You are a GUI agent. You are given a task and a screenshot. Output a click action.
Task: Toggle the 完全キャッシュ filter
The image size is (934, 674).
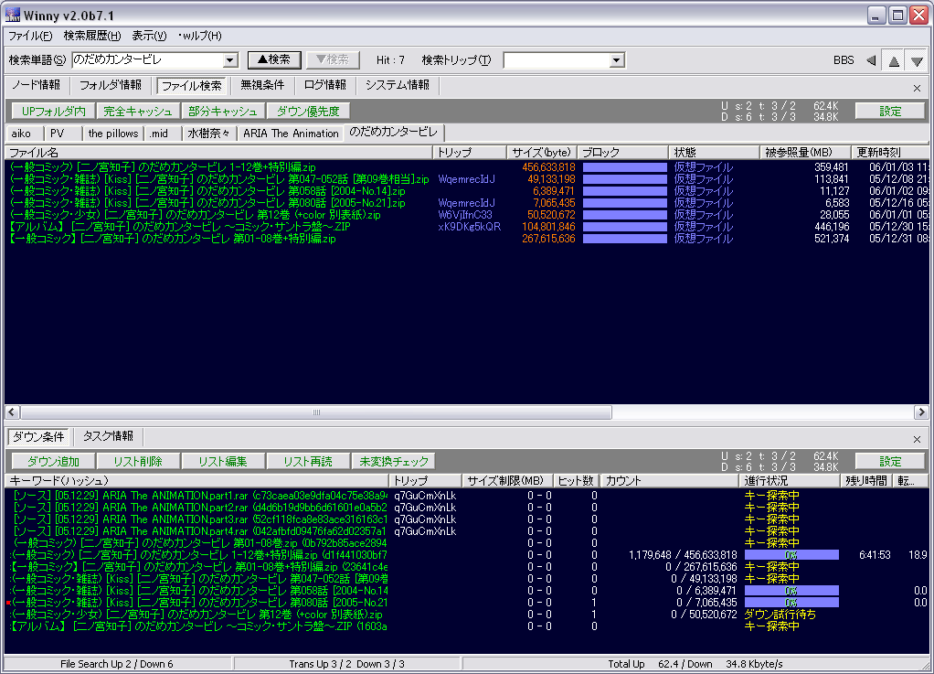[137, 111]
